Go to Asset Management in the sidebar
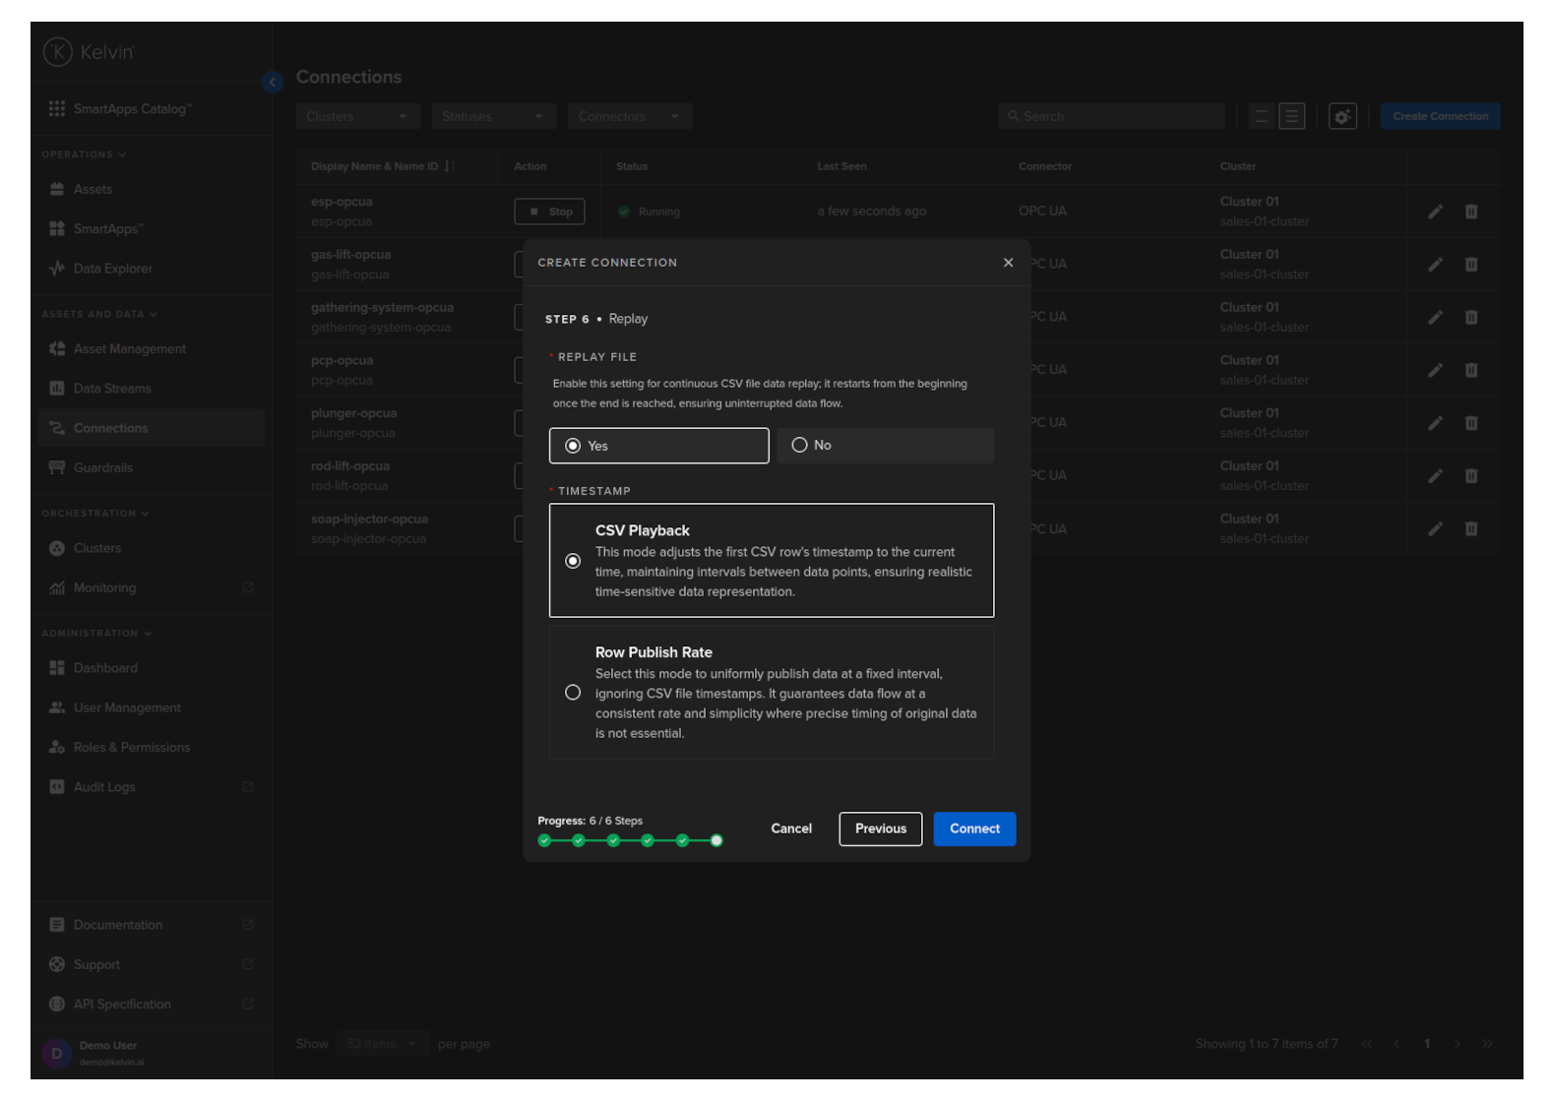The width and height of the screenshot is (1555, 1102). pos(129,349)
